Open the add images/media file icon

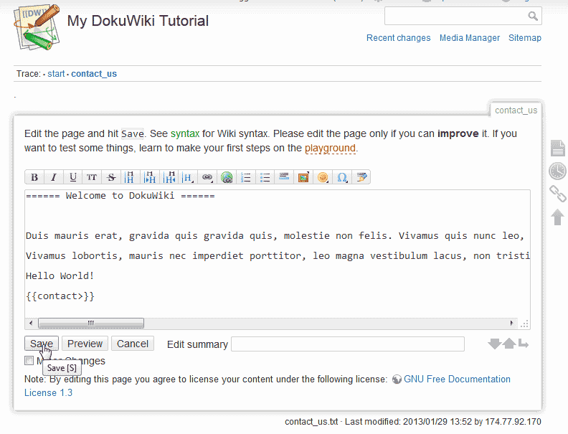(x=304, y=177)
